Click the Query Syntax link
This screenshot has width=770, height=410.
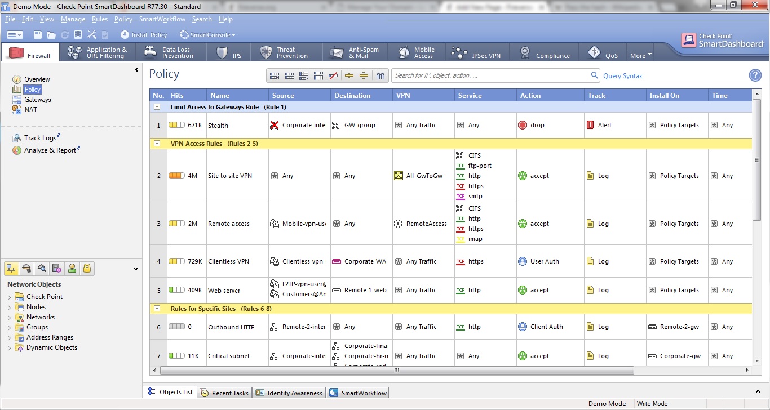622,75
